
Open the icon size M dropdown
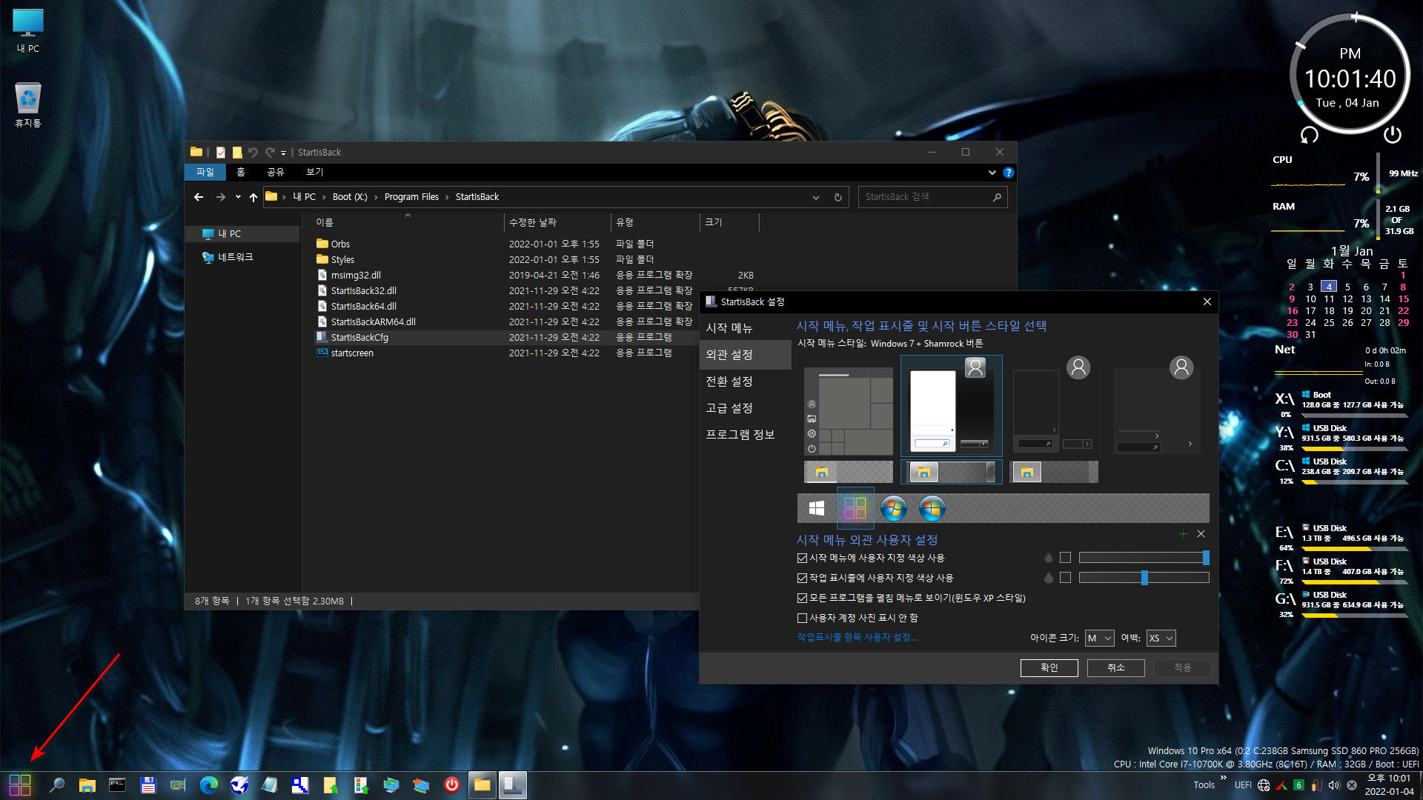click(x=1099, y=638)
